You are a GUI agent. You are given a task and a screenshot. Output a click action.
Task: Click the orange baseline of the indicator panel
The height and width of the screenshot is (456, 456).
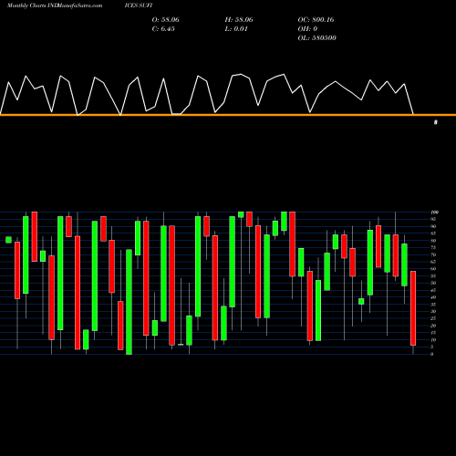pos(228,115)
